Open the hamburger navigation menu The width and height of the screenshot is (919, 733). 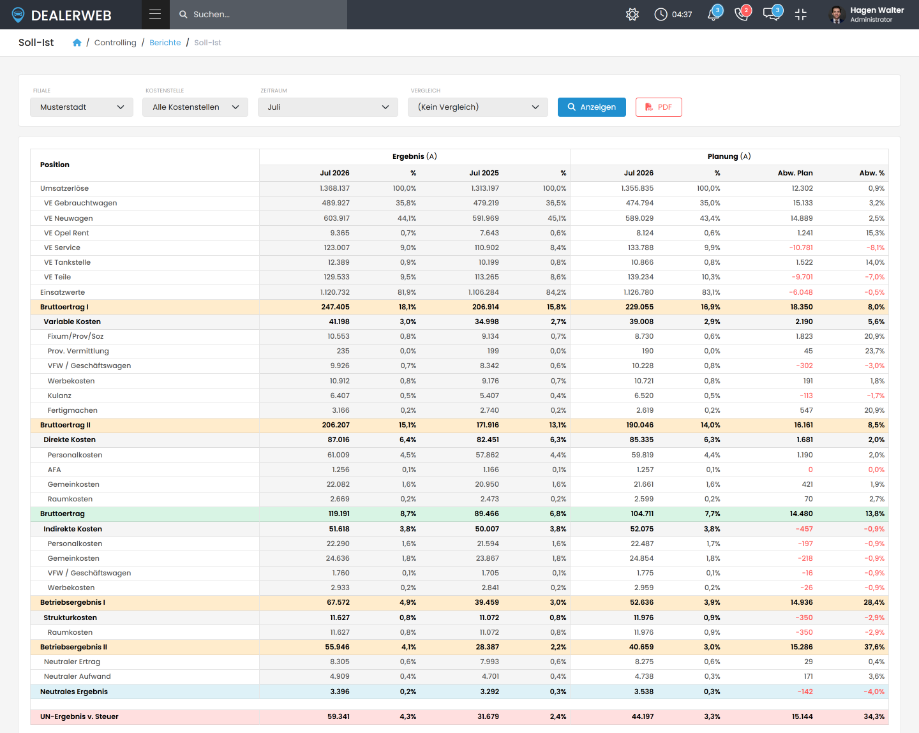(x=155, y=14)
